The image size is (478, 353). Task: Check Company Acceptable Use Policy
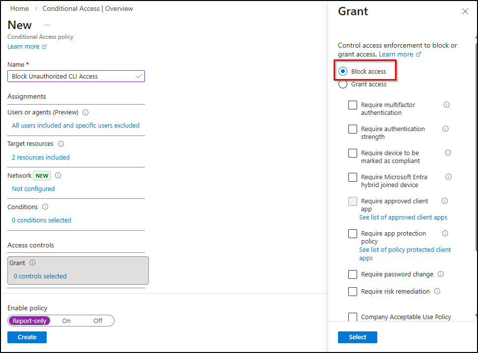pos(352,317)
